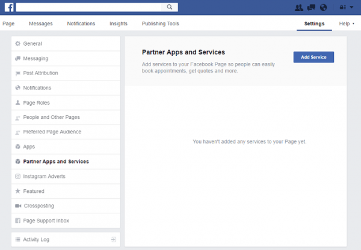
Task: Expand the account dropdown arrow
Action: 351,7
